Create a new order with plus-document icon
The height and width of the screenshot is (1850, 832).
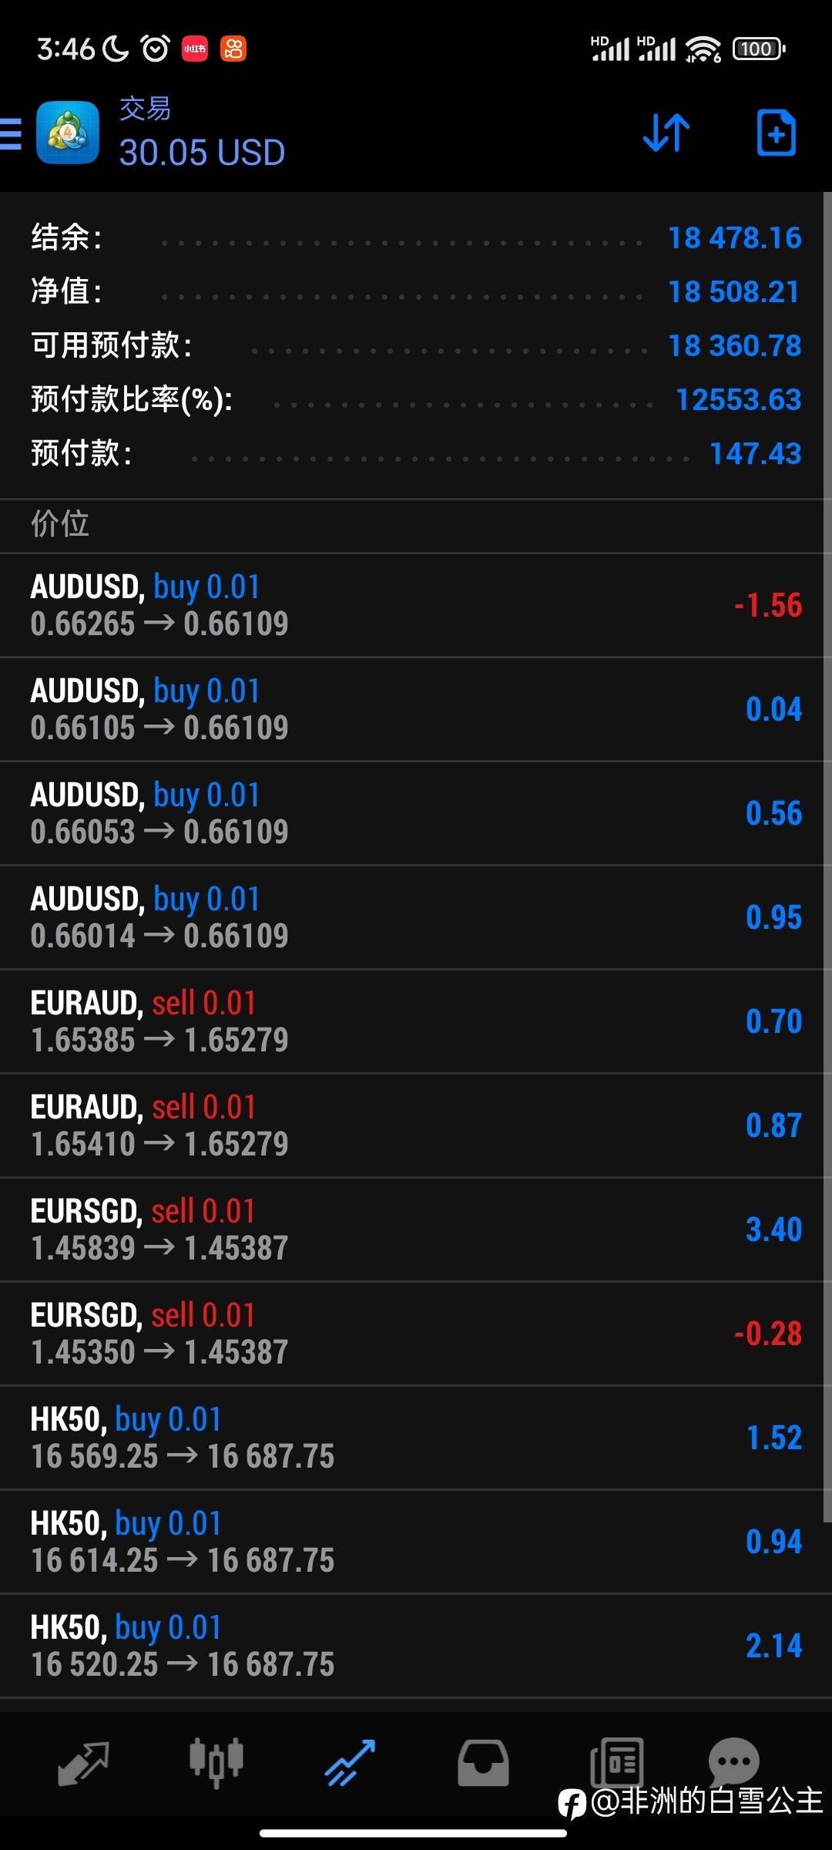(776, 133)
